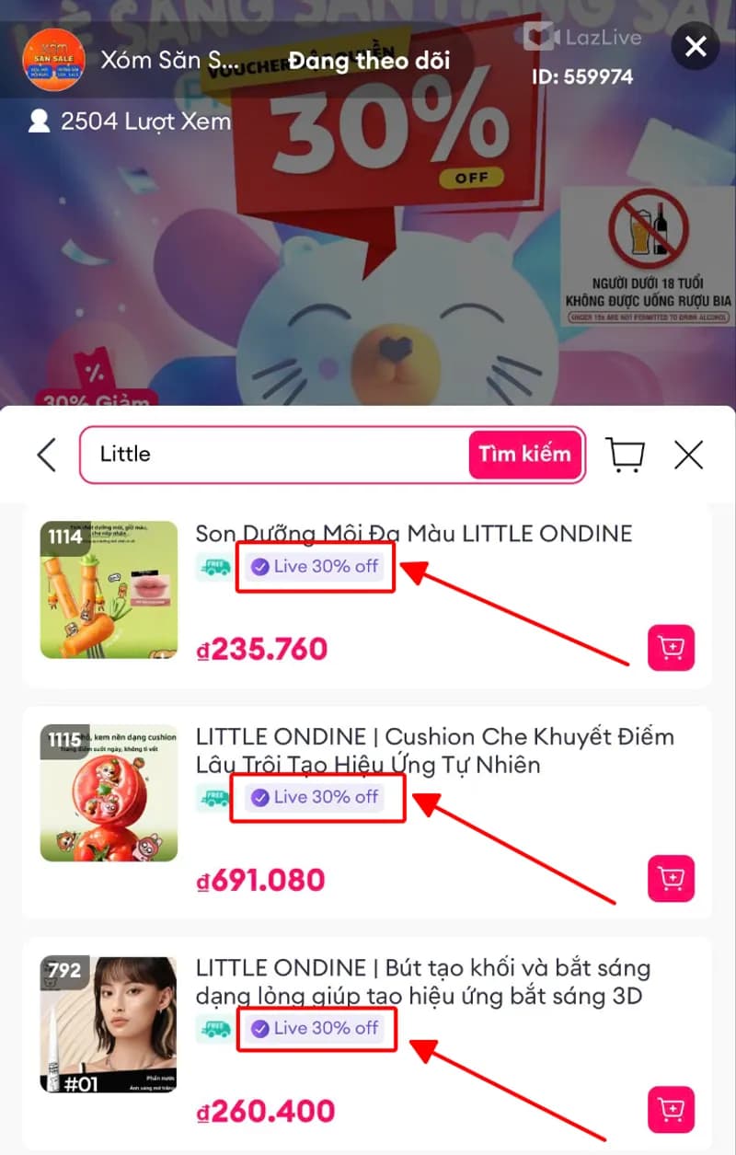The height and width of the screenshot is (1155, 736).
Task: Open the highlighter product thumbnail 792
Action: (109, 1024)
